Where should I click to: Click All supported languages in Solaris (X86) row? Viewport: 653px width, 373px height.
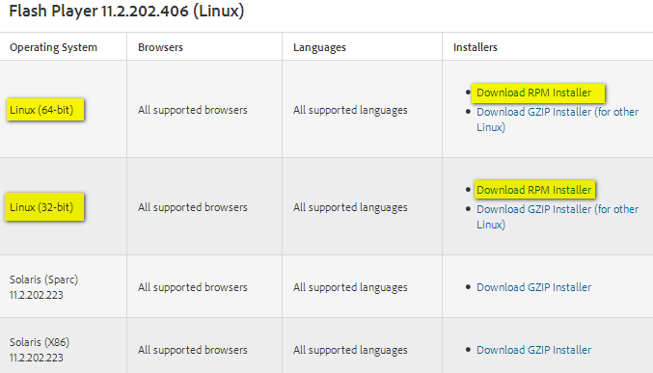(350, 350)
